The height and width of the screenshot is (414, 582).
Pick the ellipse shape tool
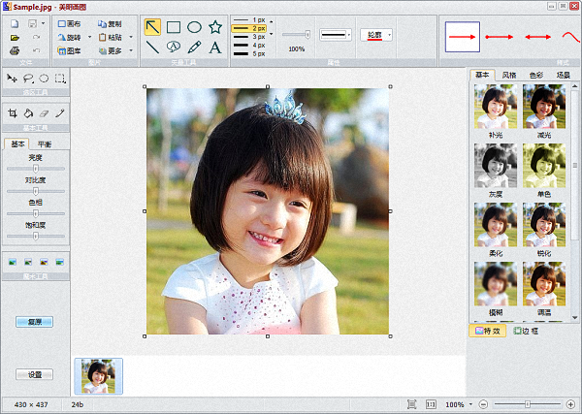[194, 26]
